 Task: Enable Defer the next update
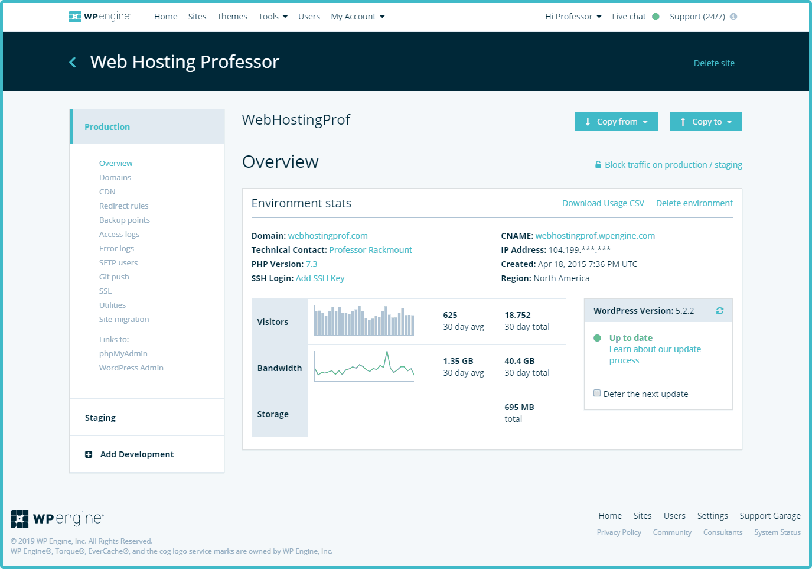click(597, 392)
